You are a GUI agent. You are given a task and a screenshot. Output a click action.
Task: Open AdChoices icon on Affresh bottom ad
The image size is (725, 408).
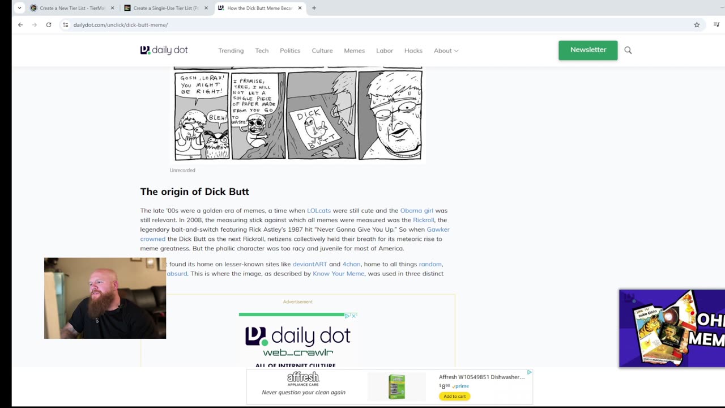click(x=530, y=372)
